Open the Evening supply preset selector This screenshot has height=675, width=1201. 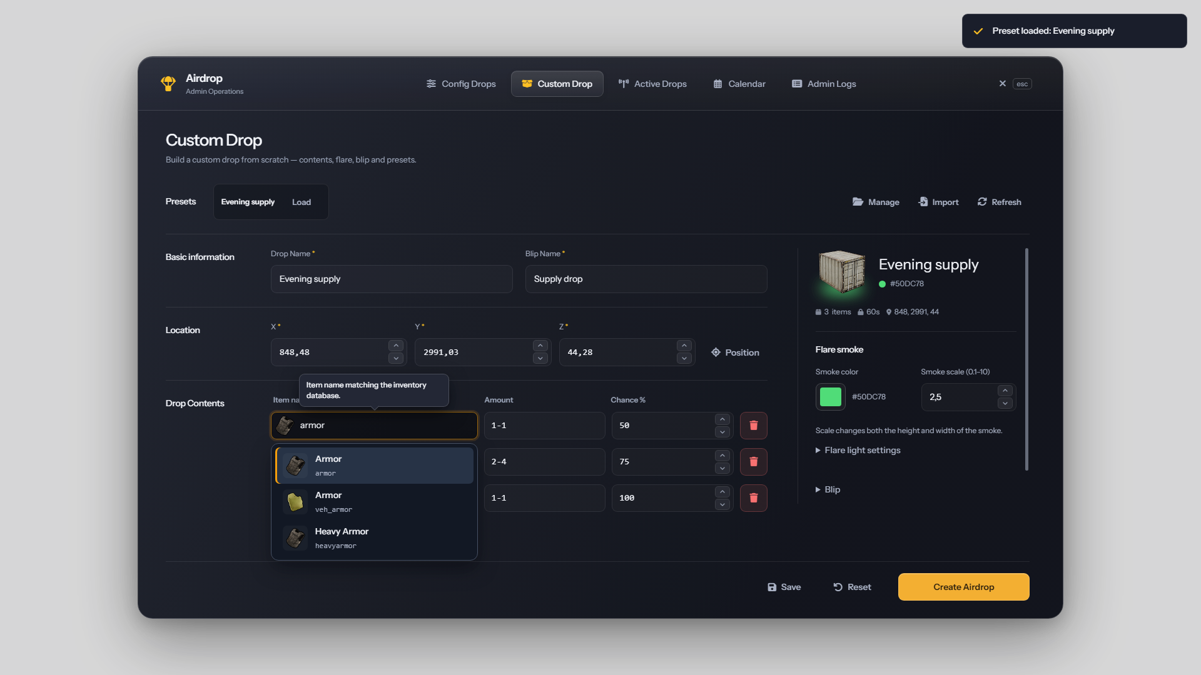248,202
